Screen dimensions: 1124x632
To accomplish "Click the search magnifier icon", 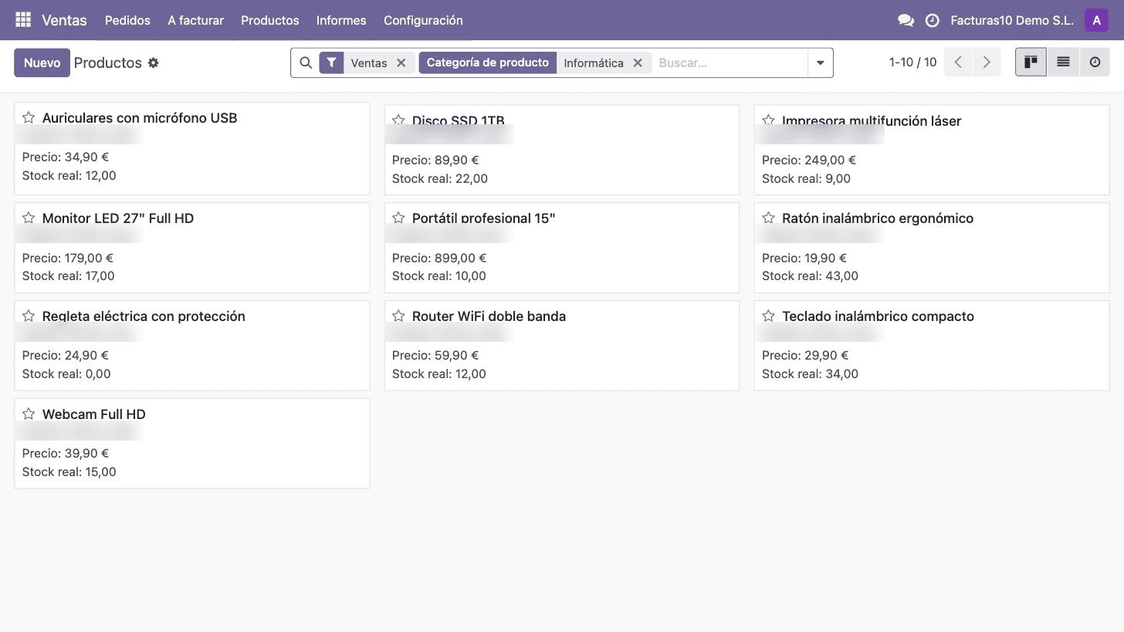I will pos(306,63).
